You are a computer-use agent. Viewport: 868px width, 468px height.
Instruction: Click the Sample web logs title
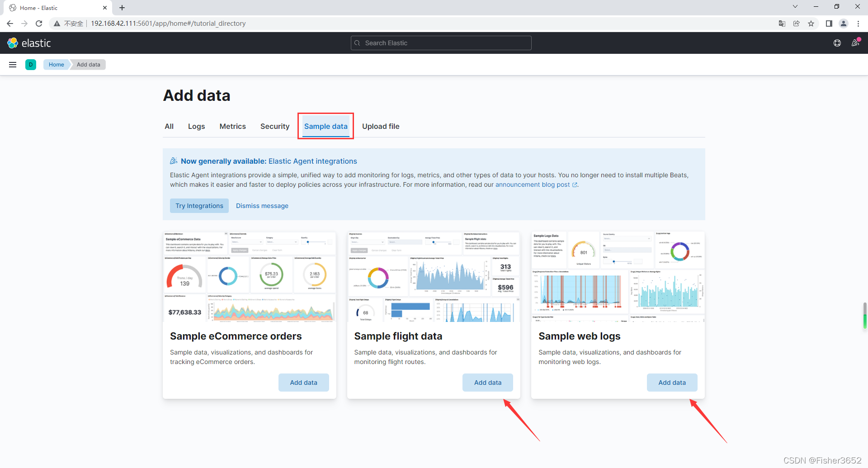click(580, 336)
